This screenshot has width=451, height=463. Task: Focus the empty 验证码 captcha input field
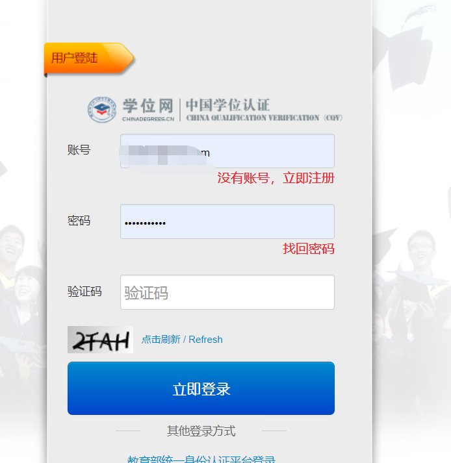point(227,292)
